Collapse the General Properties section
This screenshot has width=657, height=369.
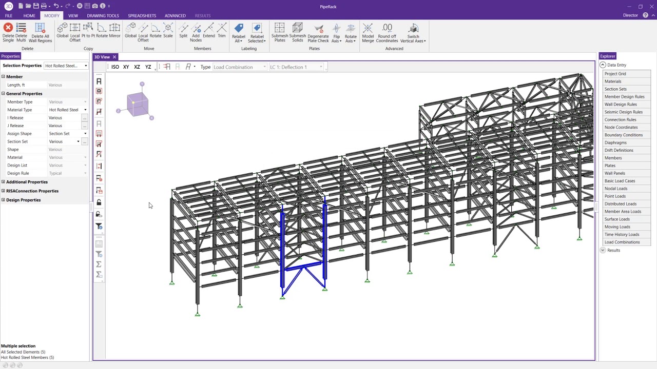pos(3,94)
